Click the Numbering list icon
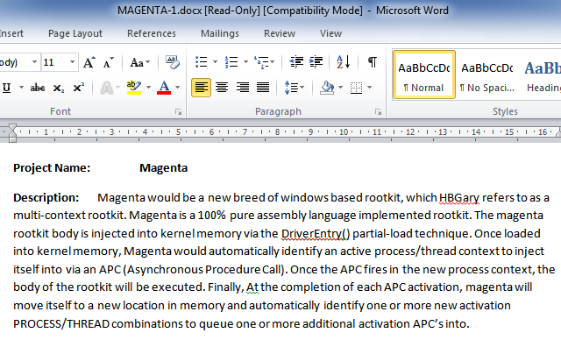Viewport: 561px width, 340px height. [231, 62]
